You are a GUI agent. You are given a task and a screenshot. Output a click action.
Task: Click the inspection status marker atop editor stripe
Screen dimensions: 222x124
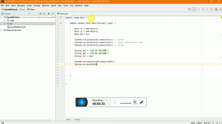point(221,18)
